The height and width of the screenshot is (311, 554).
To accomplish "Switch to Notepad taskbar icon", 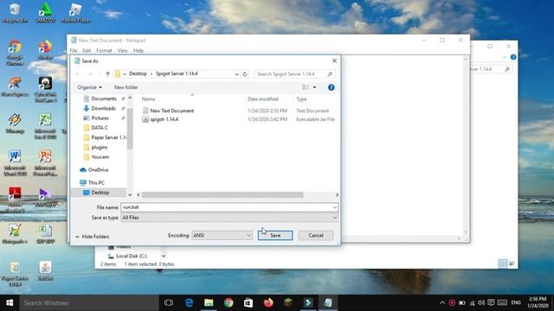I will click(328, 303).
